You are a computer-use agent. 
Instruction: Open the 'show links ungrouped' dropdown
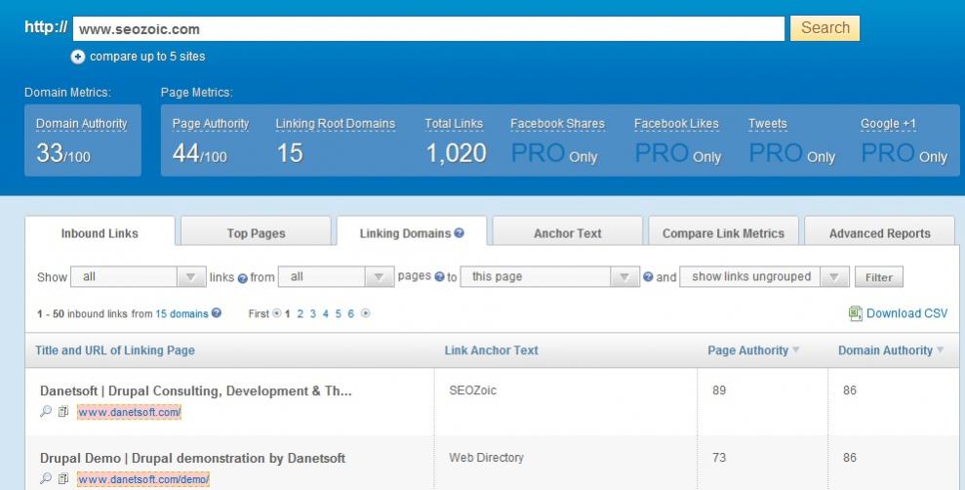(764, 276)
